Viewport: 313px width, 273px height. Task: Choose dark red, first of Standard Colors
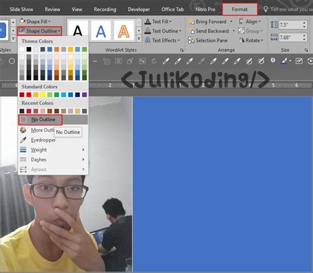(x=22, y=95)
